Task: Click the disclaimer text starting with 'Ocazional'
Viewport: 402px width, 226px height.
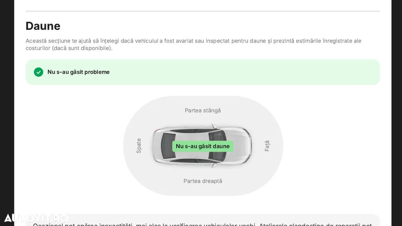Action: pyautogui.click(x=201, y=224)
